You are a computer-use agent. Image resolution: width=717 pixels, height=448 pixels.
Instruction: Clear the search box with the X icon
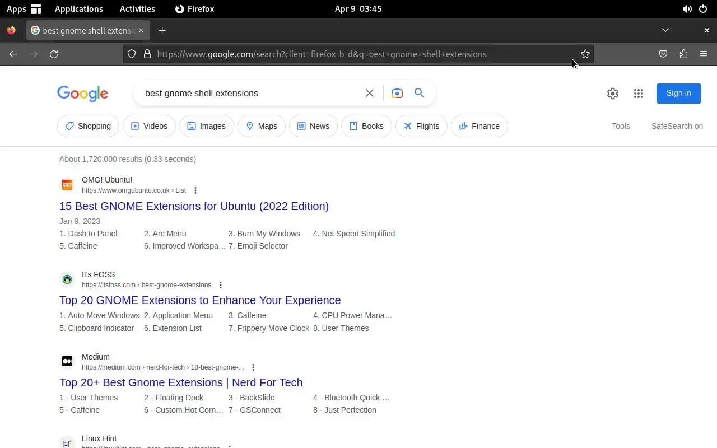click(x=370, y=93)
